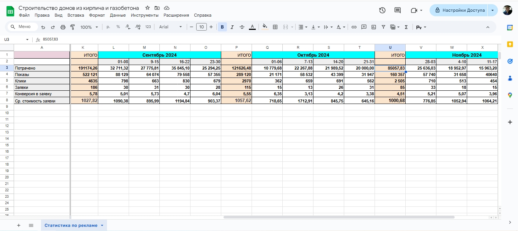This screenshot has height=231, width=518.
Task: Click the insert link icon
Action: click(354, 27)
